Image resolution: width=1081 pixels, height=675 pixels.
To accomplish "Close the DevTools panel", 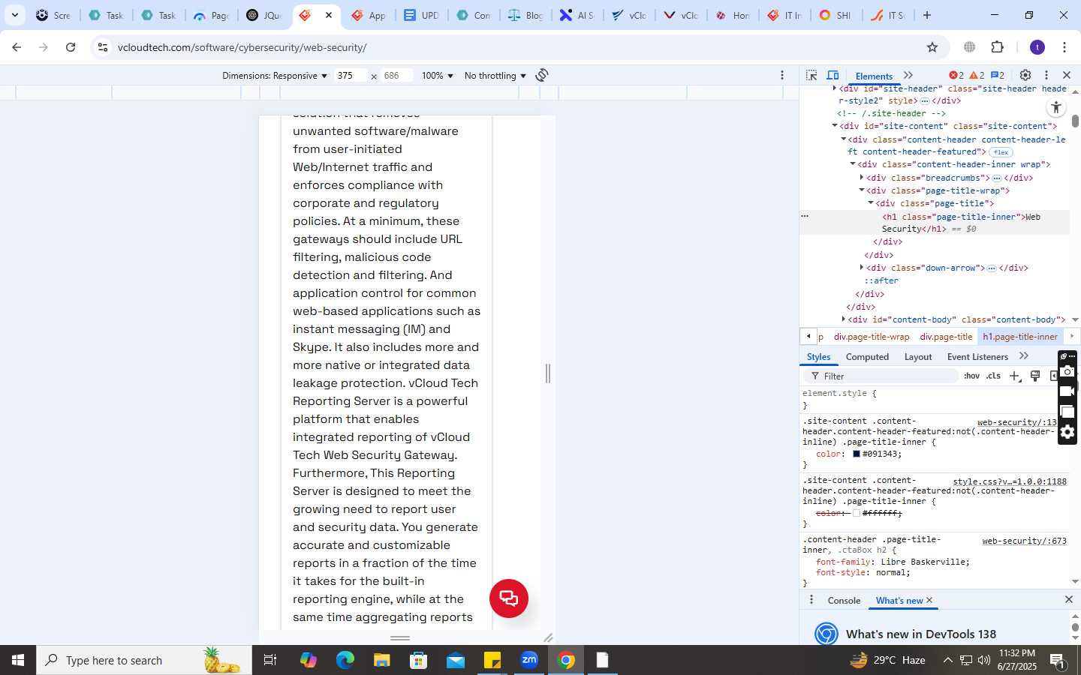I will (x=1067, y=75).
